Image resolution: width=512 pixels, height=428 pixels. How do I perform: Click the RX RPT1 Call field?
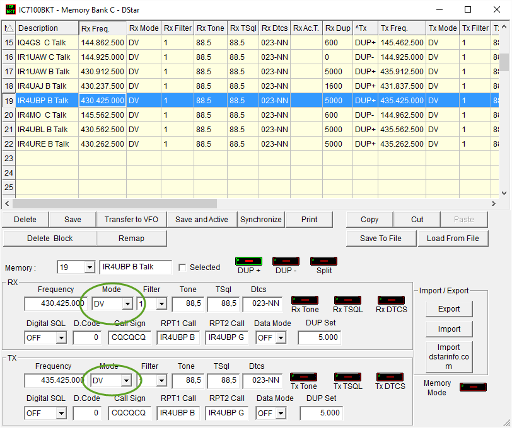[x=178, y=337]
